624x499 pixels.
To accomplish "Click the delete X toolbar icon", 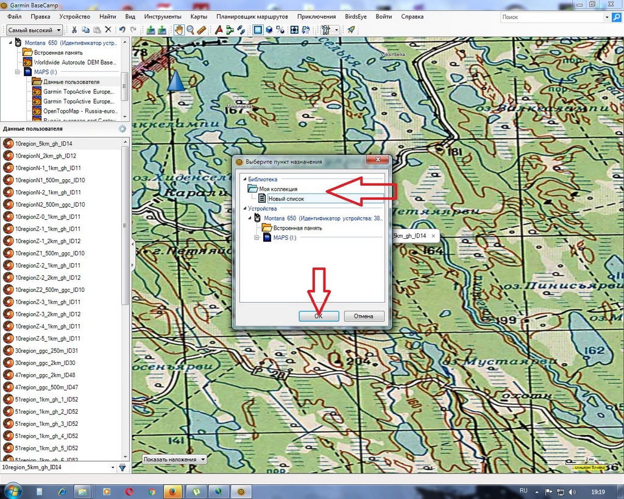I will pos(108,30).
